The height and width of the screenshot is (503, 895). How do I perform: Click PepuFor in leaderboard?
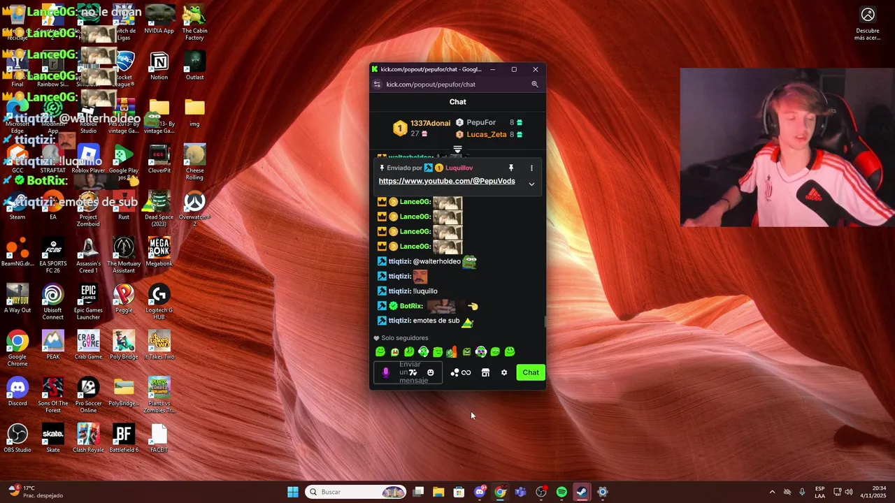coord(481,122)
